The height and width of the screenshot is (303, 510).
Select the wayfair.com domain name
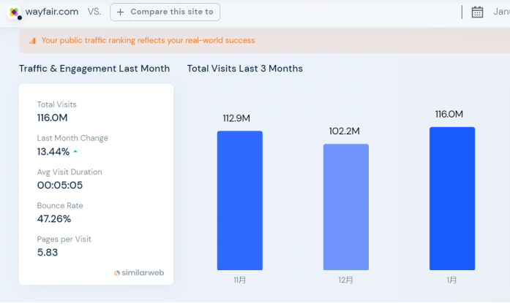(51, 12)
